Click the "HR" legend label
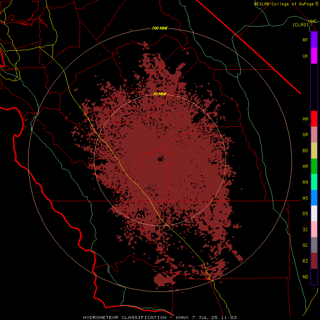This screenshot has width=320, height=320. coord(305,166)
